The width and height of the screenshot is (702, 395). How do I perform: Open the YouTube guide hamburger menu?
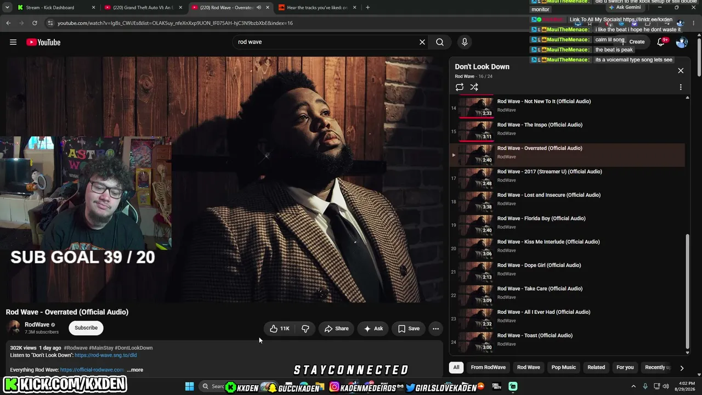[x=13, y=42]
